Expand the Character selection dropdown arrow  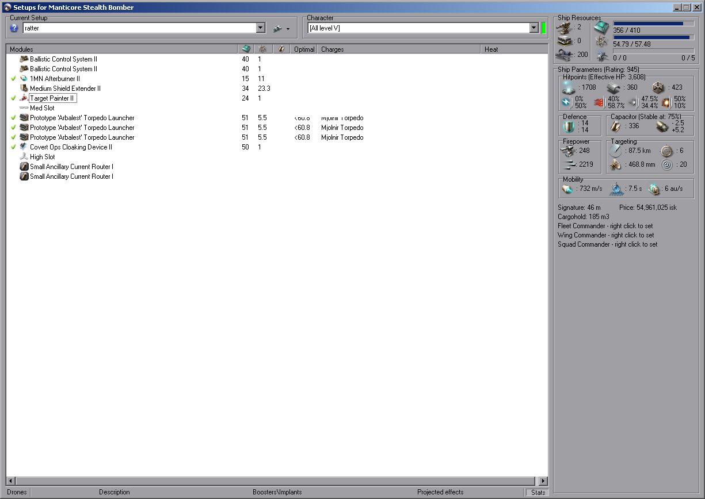533,28
